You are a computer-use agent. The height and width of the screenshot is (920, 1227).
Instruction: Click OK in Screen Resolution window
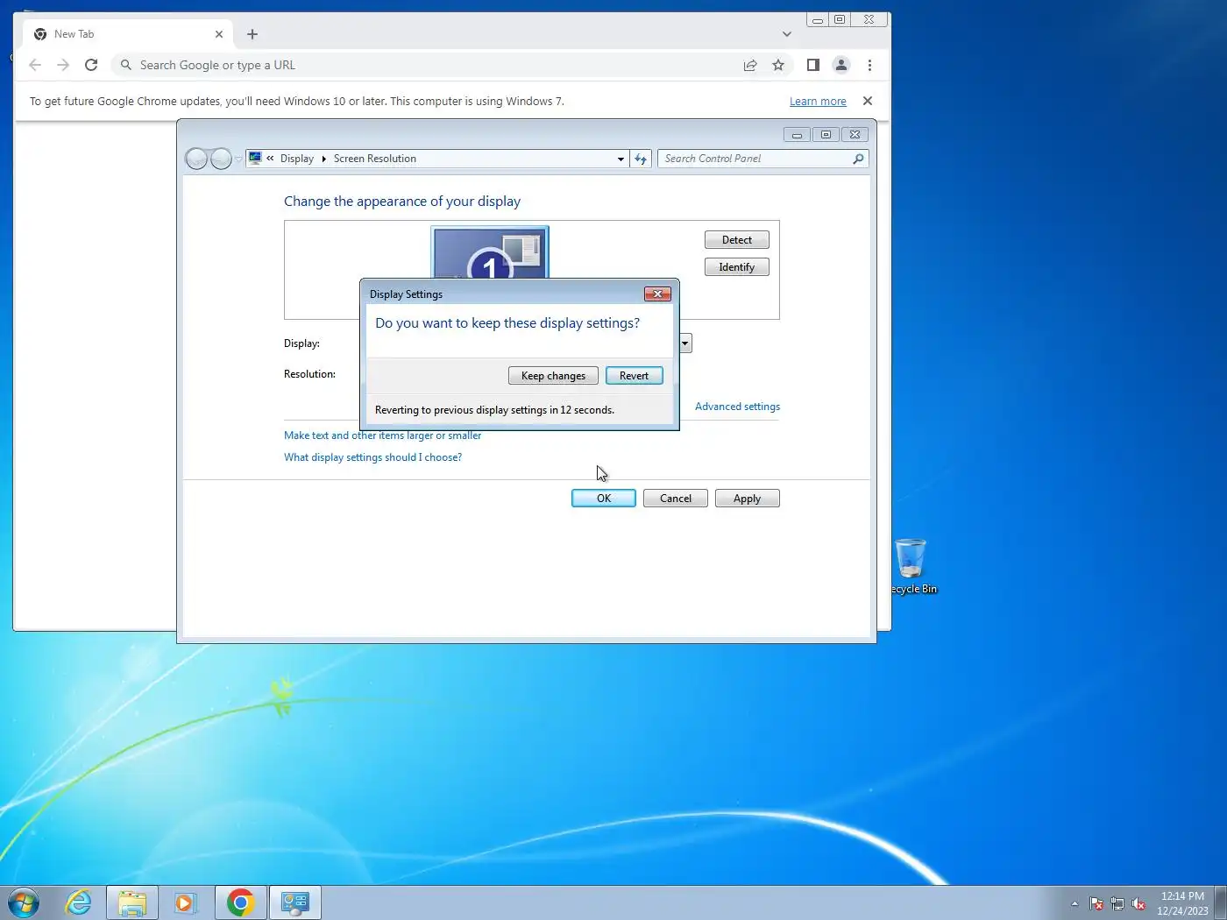(604, 499)
